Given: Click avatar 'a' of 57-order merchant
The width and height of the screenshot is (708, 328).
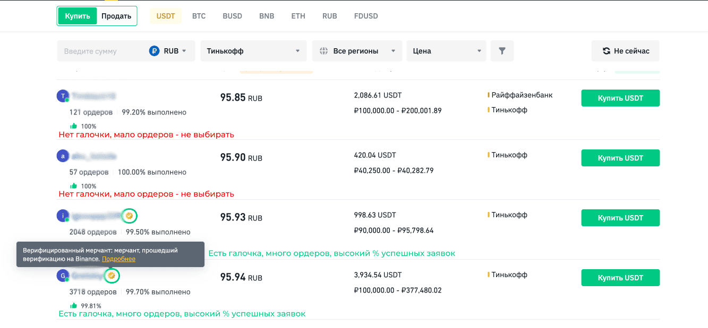Looking at the screenshot, I should [x=63, y=156].
